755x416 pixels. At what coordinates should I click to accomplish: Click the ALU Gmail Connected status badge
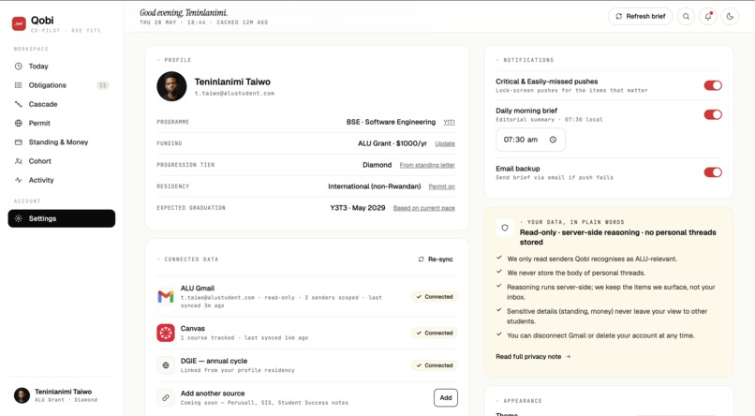click(435, 297)
